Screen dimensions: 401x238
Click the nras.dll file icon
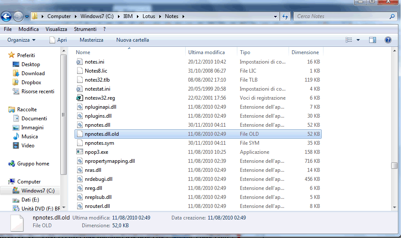tap(80, 170)
